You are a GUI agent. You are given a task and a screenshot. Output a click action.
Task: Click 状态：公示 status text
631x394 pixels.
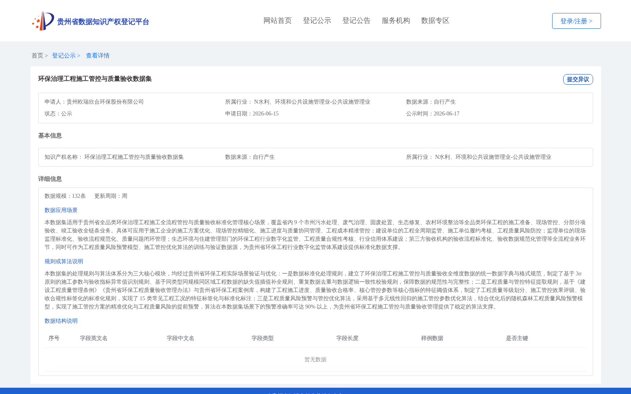click(x=58, y=113)
